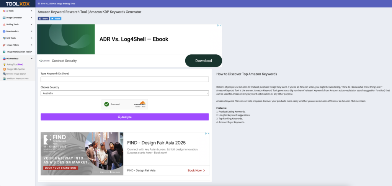Click BOOK YOUR STAND NOW red banner

click(61, 168)
